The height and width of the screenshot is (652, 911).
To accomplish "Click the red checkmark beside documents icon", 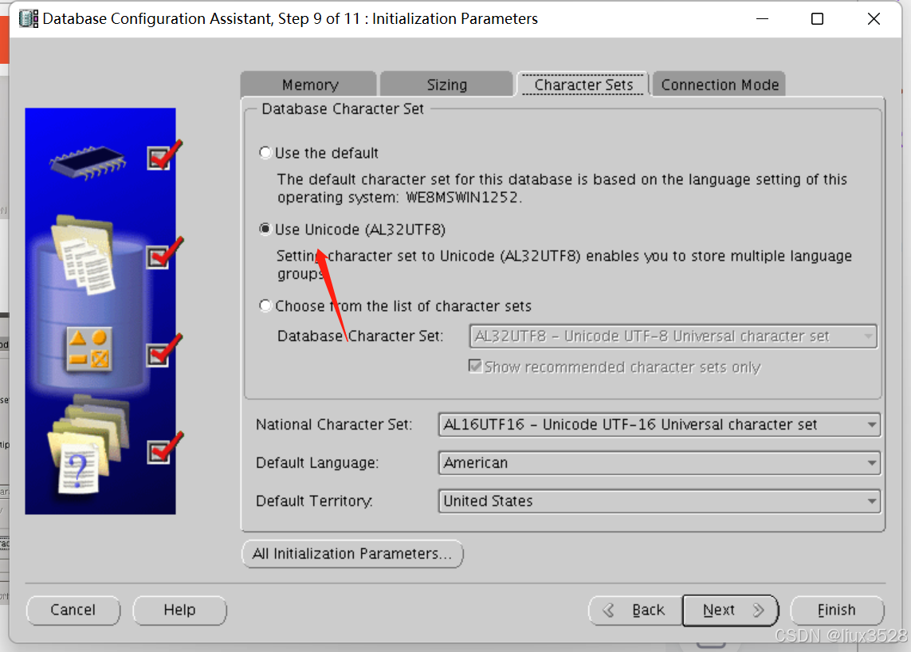I will point(164,253).
